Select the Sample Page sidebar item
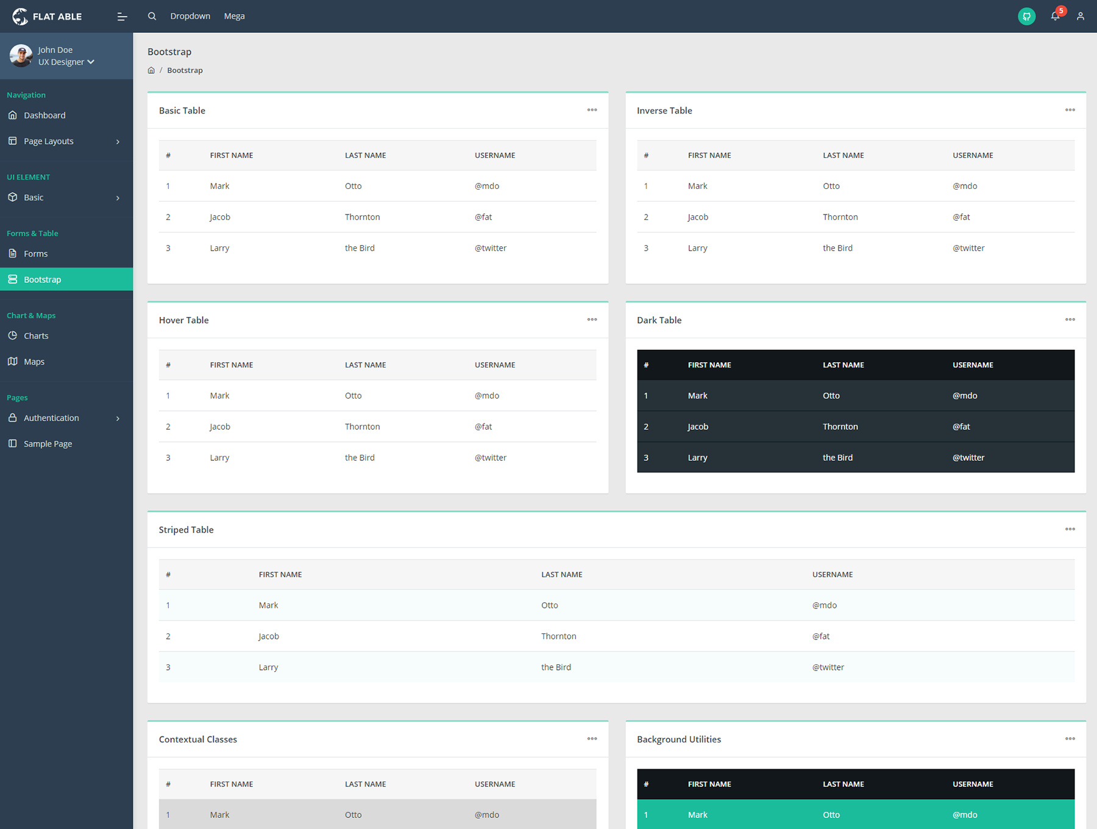This screenshot has height=829, width=1097. pyautogui.click(x=48, y=444)
